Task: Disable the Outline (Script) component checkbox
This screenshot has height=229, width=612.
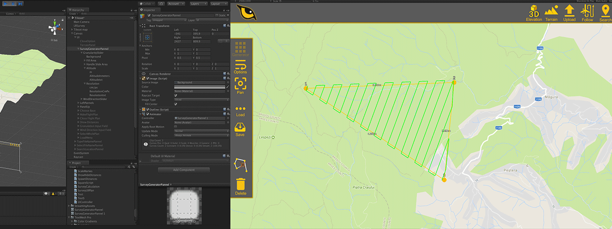Action: click(x=147, y=109)
